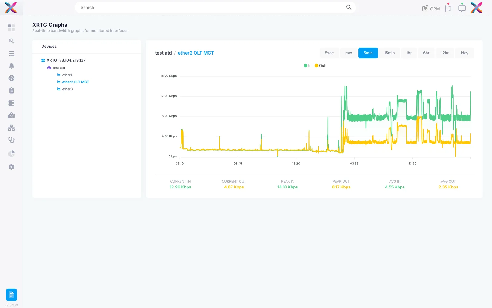Open the dashboard grid icon in sidebar
492x308 pixels.
click(11, 28)
